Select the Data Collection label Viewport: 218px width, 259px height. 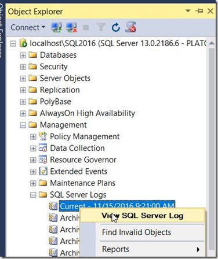pyautogui.click(x=78, y=148)
